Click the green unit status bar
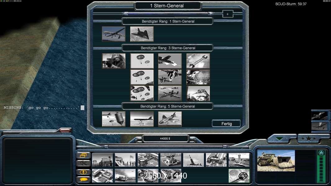 click(x=321, y=169)
